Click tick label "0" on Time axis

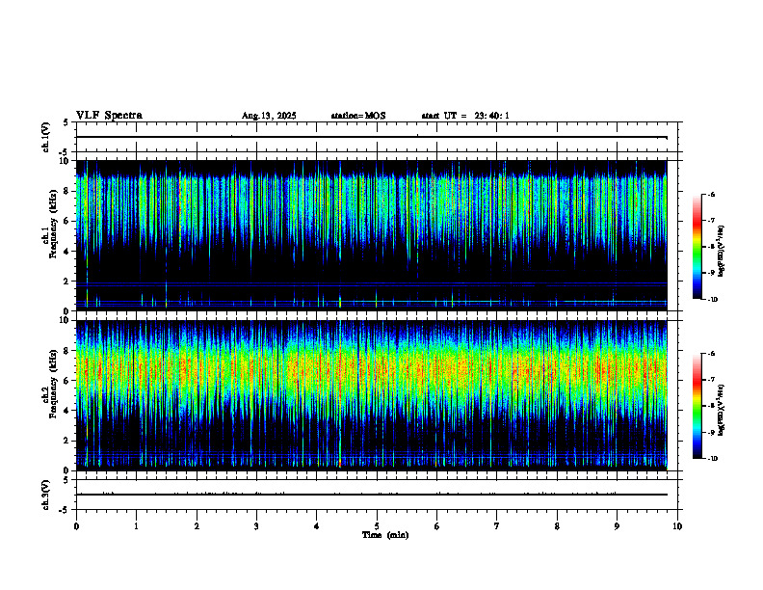click(x=76, y=526)
